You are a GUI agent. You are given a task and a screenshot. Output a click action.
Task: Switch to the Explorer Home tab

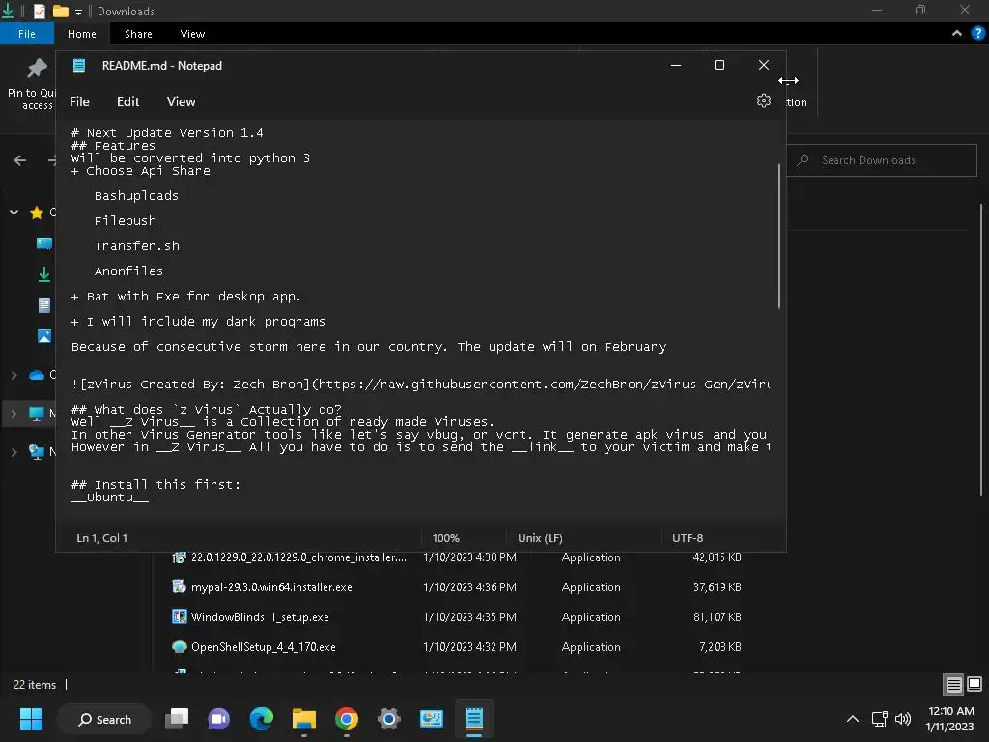pyautogui.click(x=82, y=34)
